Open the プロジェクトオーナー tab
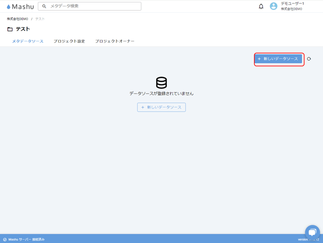 pyautogui.click(x=115, y=41)
